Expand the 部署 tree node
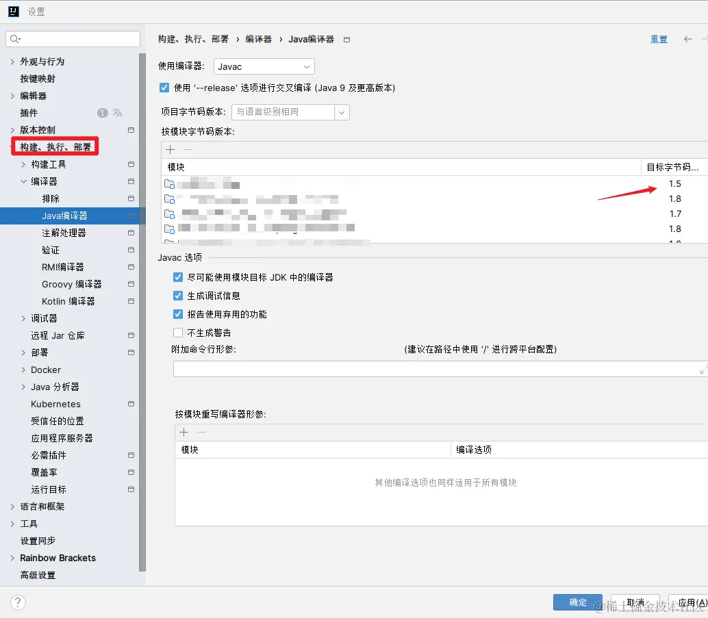 pos(23,352)
